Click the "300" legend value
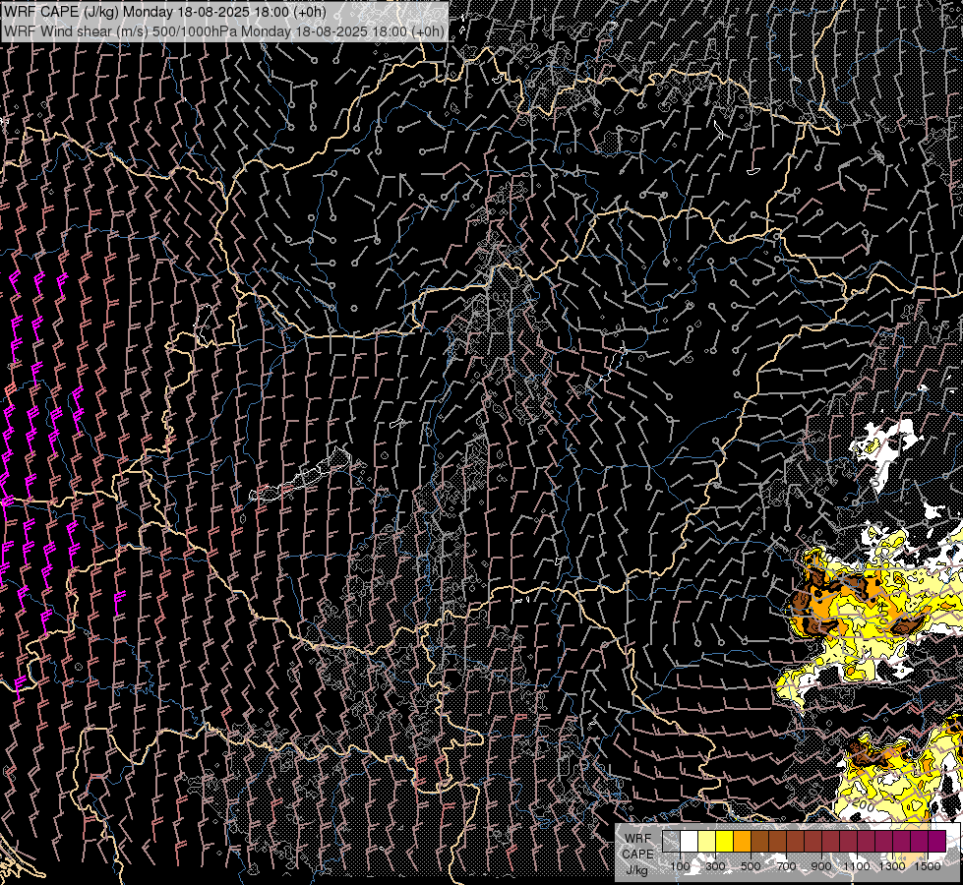The height and width of the screenshot is (885, 963). pyautogui.click(x=715, y=866)
